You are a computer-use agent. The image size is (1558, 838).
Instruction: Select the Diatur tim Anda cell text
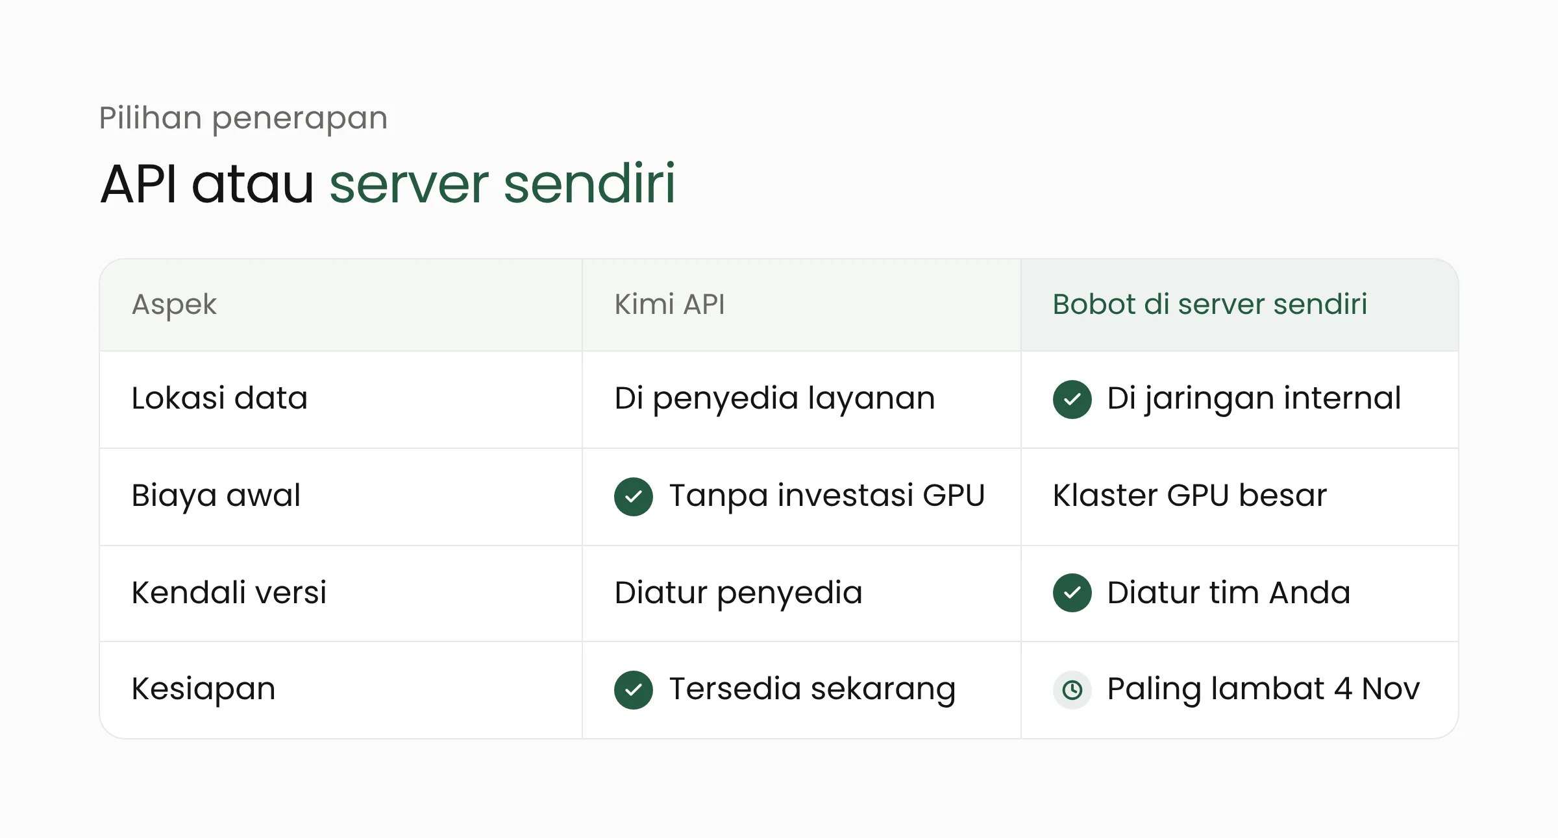pos(1229,593)
